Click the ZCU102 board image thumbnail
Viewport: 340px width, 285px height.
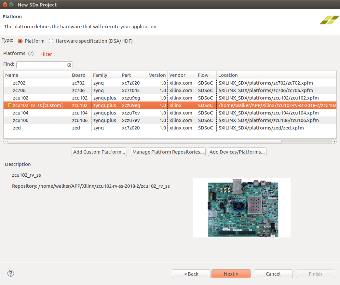[241, 208]
